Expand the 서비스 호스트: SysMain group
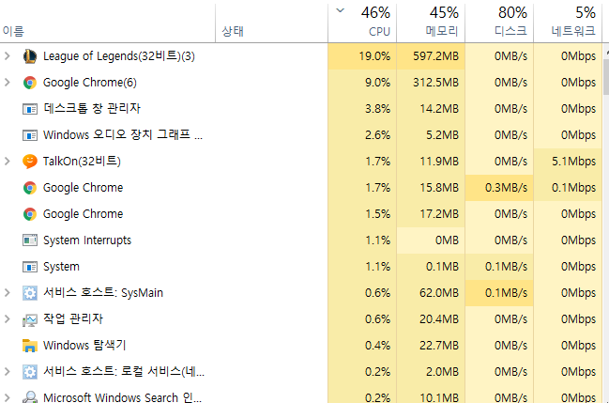 click(7, 293)
